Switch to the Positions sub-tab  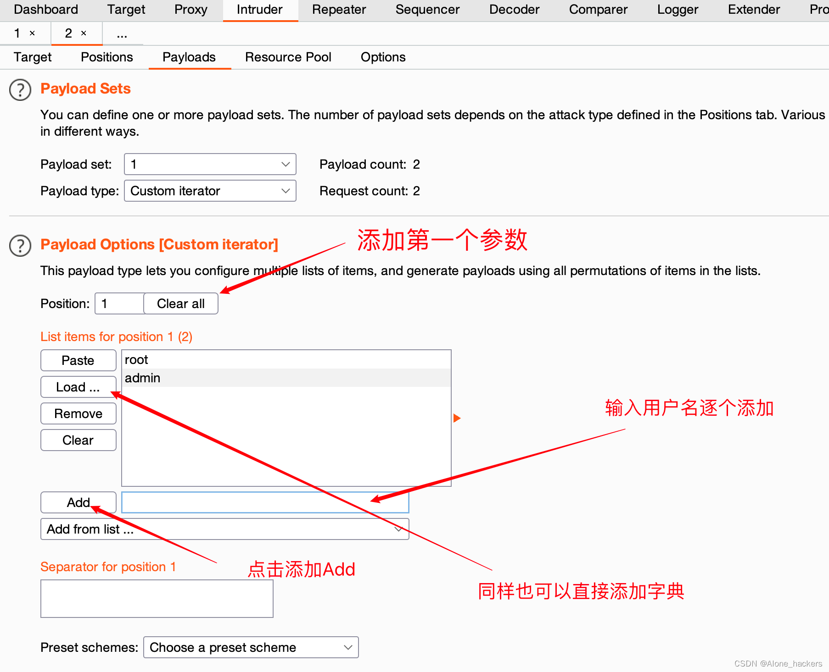(107, 57)
